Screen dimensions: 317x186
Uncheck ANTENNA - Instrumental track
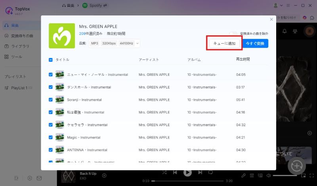[x=51, y=150]
